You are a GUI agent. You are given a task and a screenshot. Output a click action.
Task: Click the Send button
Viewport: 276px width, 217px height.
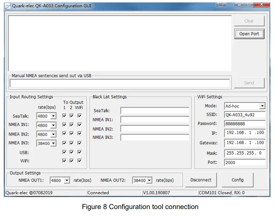click(x=249, y=83)
